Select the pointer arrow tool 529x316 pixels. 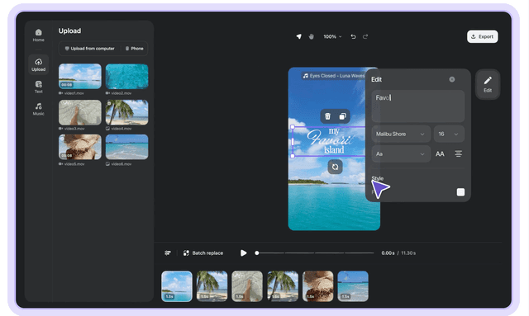[299, 36]
